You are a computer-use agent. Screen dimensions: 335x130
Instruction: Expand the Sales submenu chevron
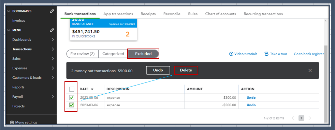[53, 59]
